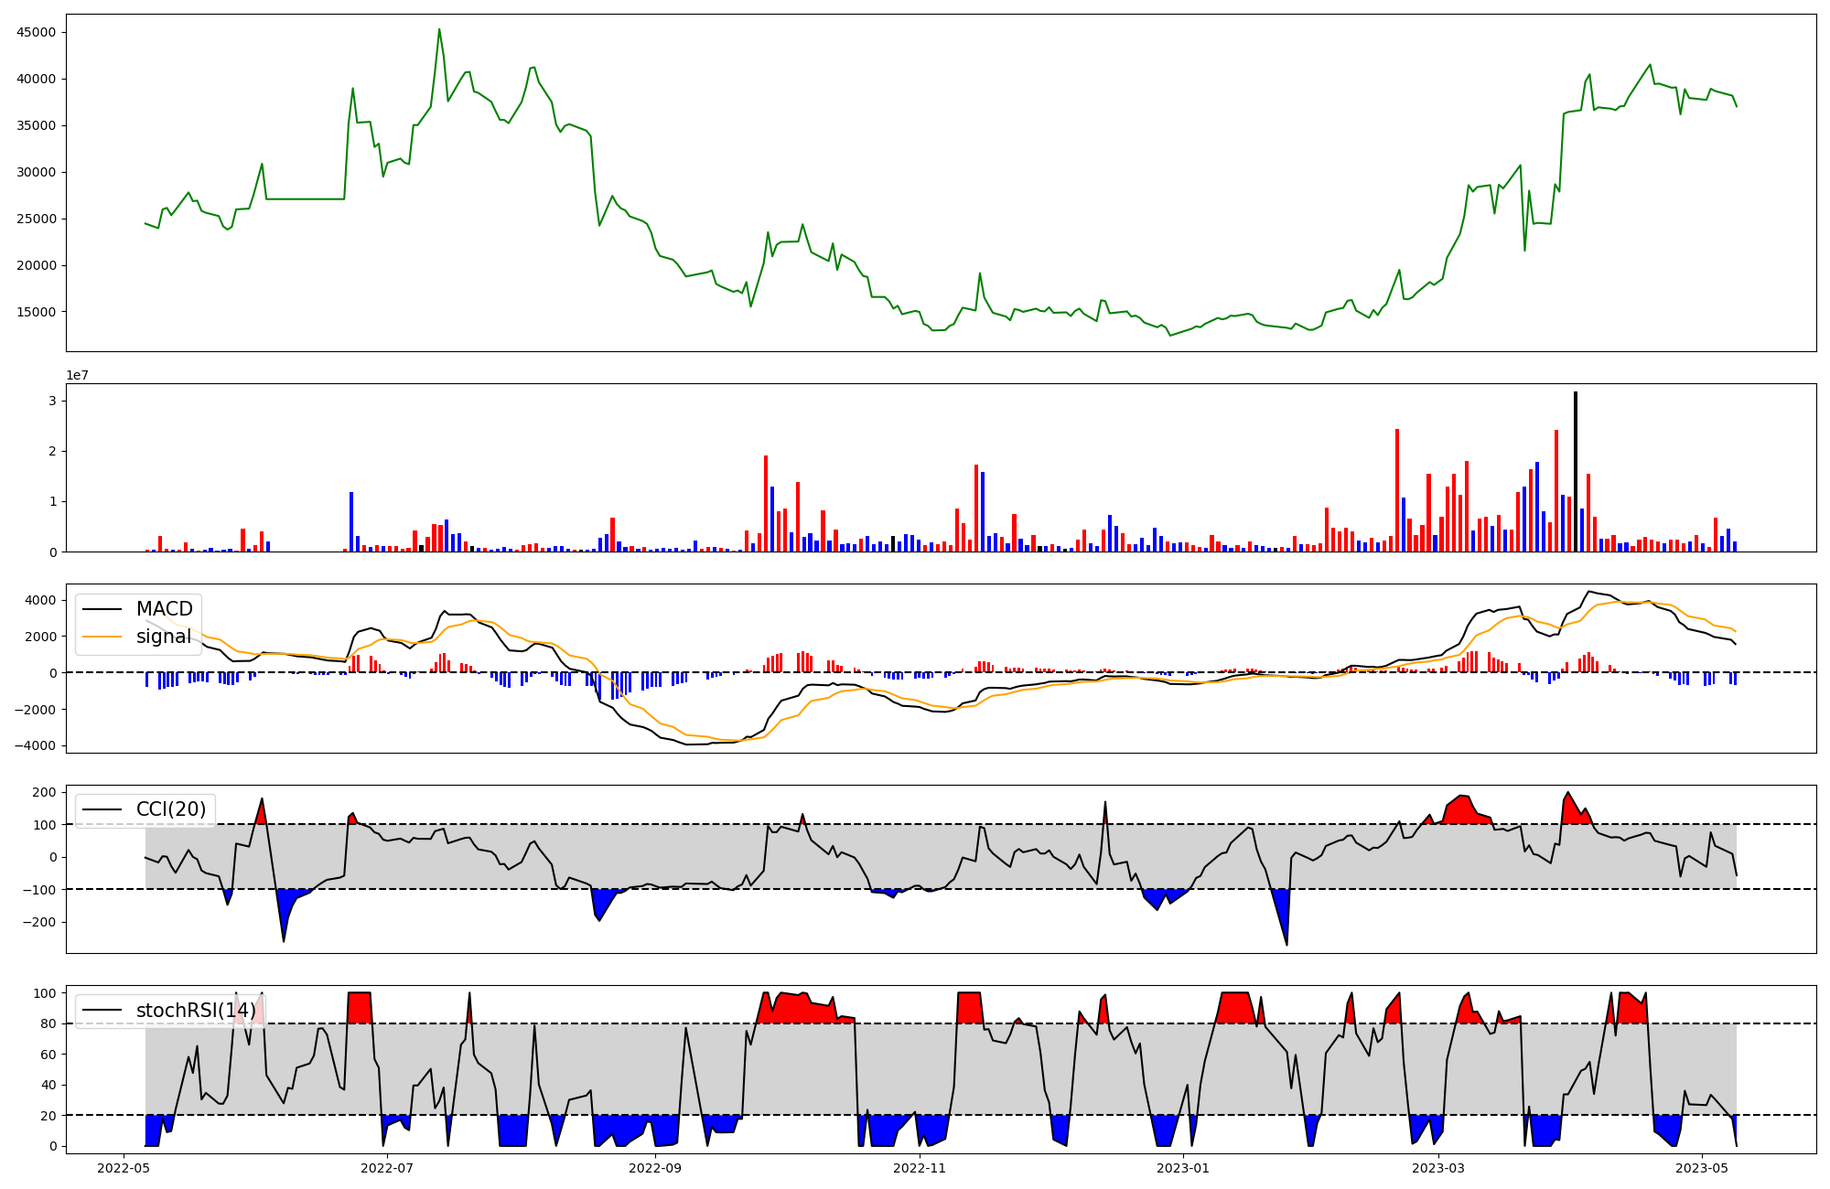
Task: Click the CCI(20) legend label
Action: (171, 809)
